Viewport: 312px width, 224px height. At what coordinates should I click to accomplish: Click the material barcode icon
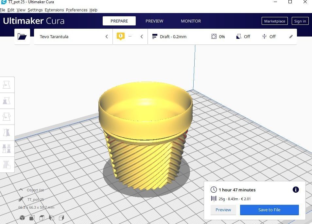pyautogui.click(x=214, y=199)
